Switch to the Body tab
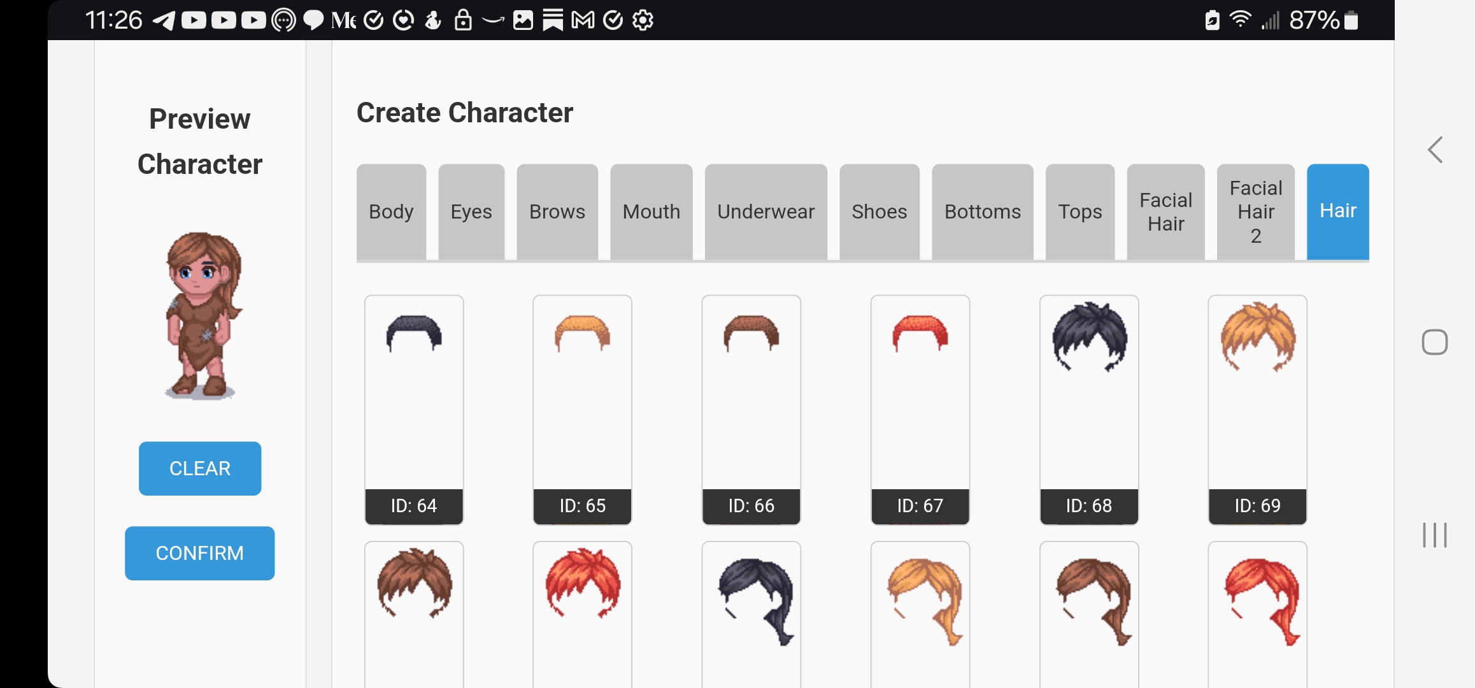 click(x=391, y=211)
